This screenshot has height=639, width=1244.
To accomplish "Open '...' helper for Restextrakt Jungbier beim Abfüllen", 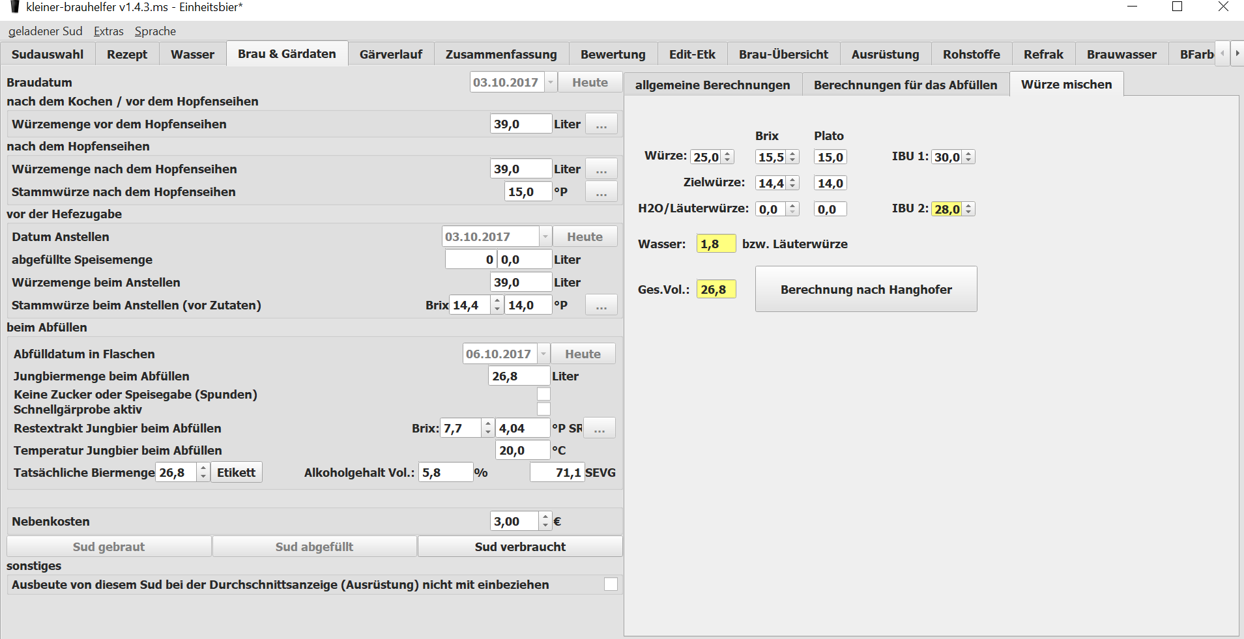I will [599, 429].
